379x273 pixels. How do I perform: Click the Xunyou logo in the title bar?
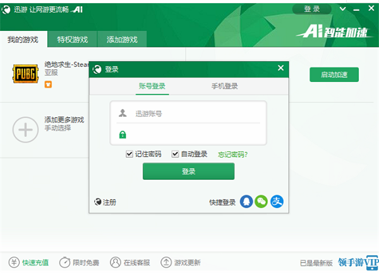6,9
